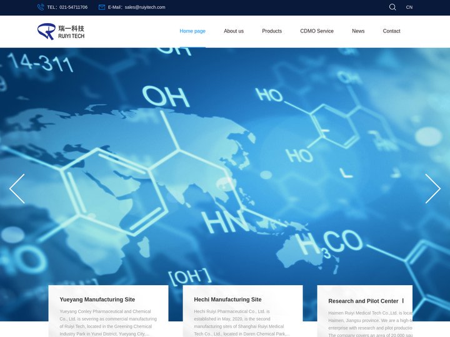Viewport: 450px width, 337px height.
Task: Click the sales@ruiyitech.com email address
Action: 145,7
